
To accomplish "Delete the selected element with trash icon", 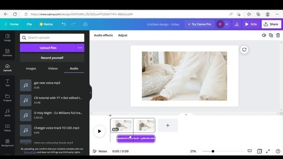I will pyautogui.click(x=278, y=35).
